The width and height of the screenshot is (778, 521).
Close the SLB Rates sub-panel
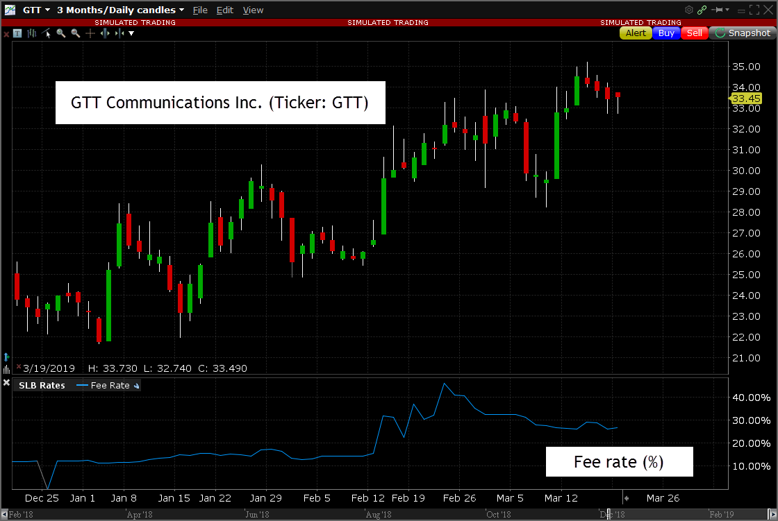click(6, 383)
